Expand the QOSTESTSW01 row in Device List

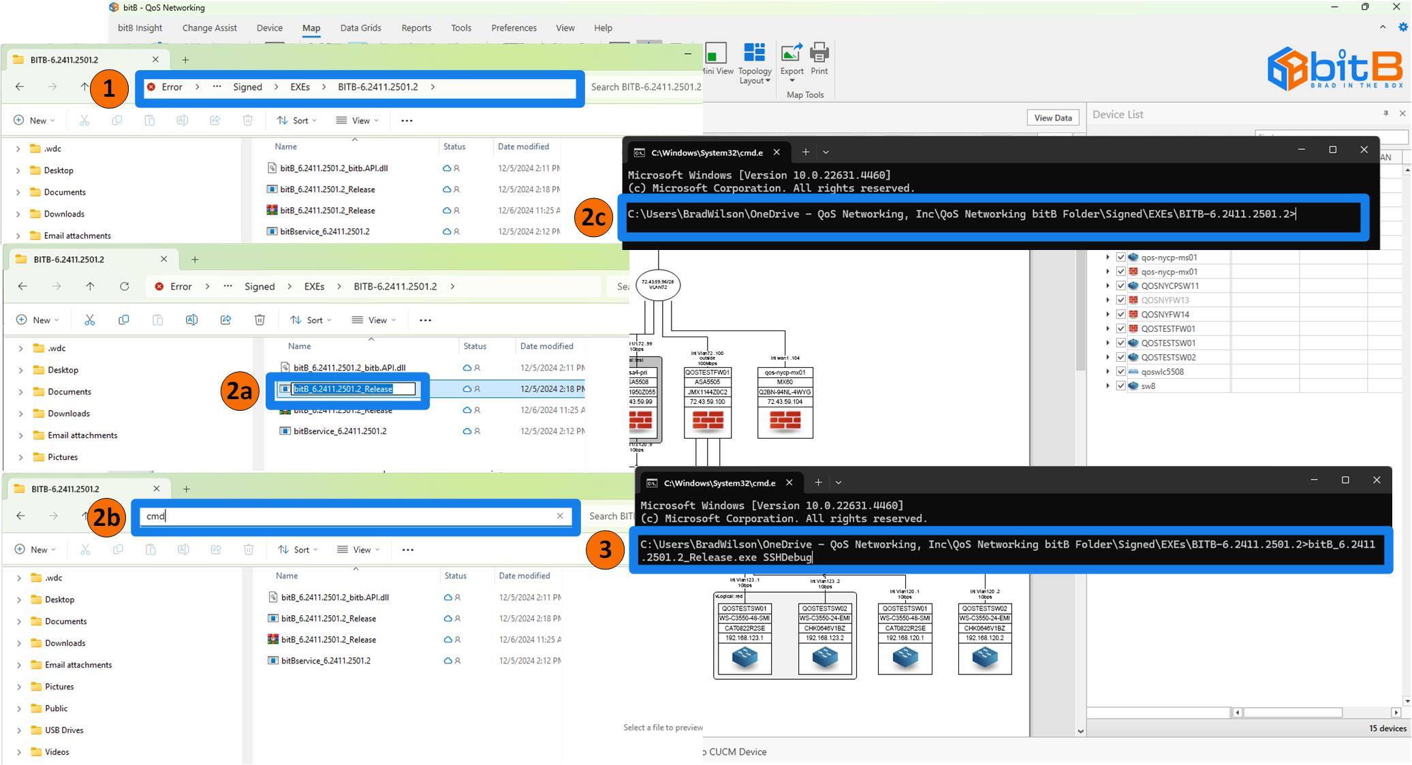pyautogui.click(x=1108, y=343)
